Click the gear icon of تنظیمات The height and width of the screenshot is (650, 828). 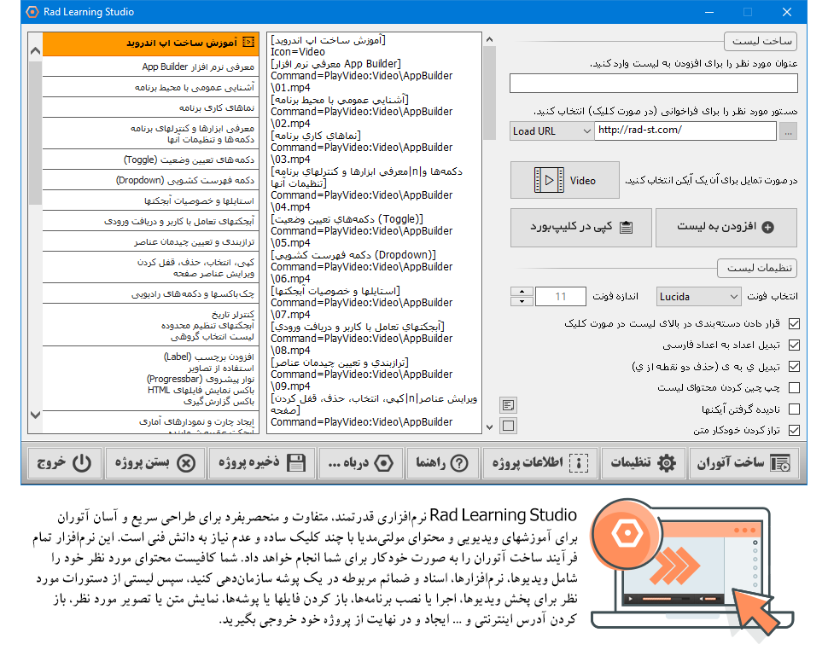(x=667, y=462)
